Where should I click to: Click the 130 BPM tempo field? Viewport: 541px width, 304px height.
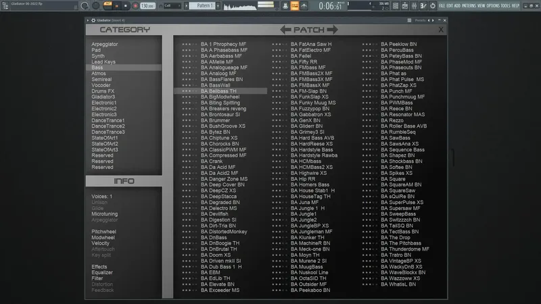(147, 6)
